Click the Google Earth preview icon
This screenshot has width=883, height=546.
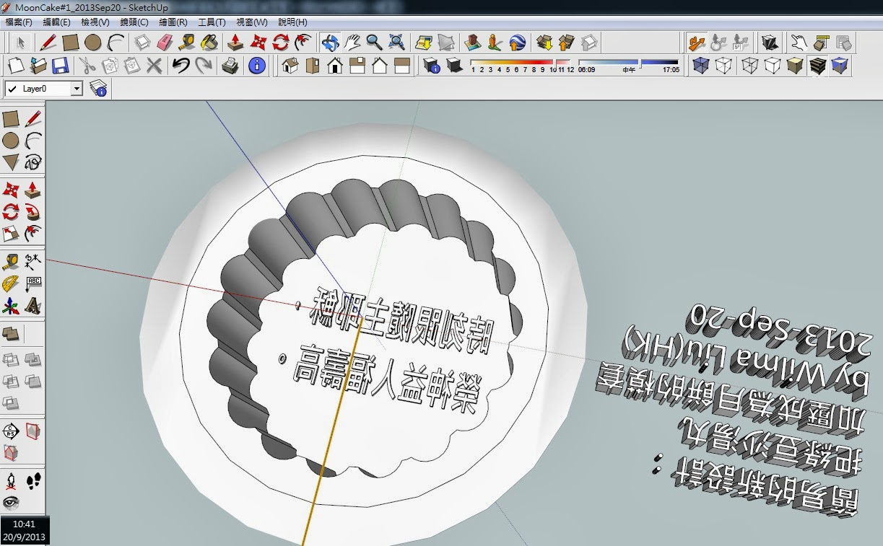(x=518, y=42)
